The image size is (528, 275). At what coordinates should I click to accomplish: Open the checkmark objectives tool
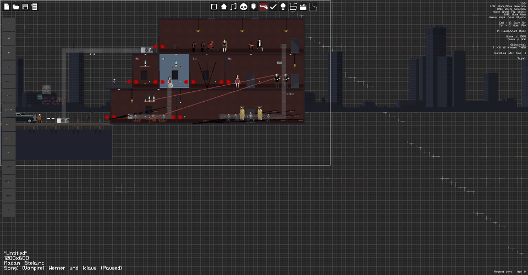[273, 7]
